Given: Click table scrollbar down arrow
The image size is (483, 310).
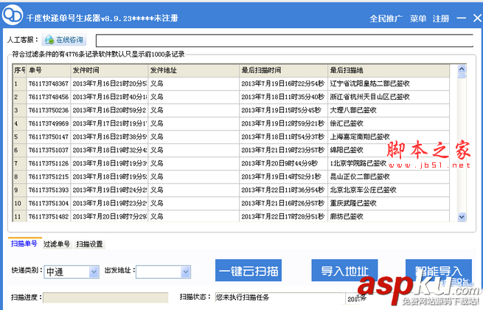Looking at the screenshot, I should pyautogui.click(x=462, y=217).
